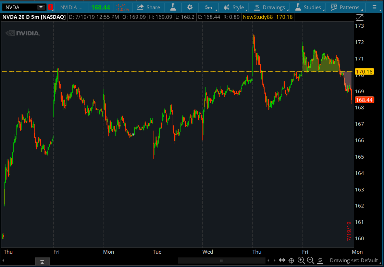
Task: Toggle the lower panel expand tab
Action: (42, 262)
